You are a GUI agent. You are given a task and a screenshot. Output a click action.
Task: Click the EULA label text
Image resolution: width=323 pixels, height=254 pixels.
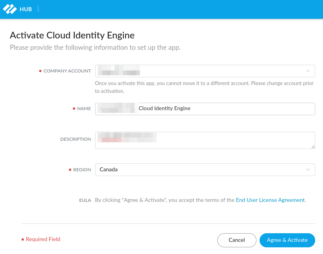click(85, 200)
